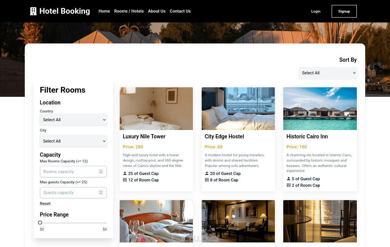The width and height of the screenshot is (390, 247).
Task: Click the Hotel Booking building logo icon
Action: (33, 11)
